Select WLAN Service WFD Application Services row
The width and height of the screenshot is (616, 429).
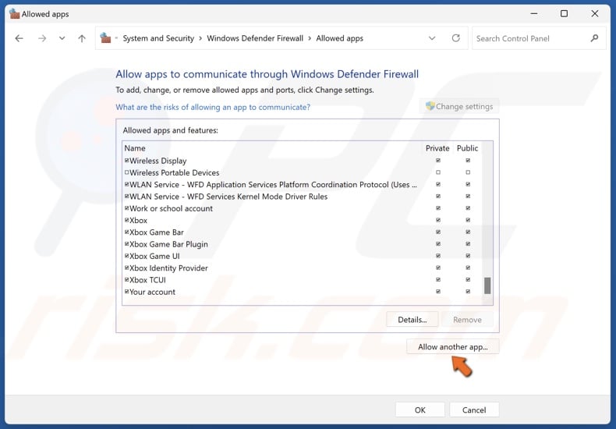273,184
